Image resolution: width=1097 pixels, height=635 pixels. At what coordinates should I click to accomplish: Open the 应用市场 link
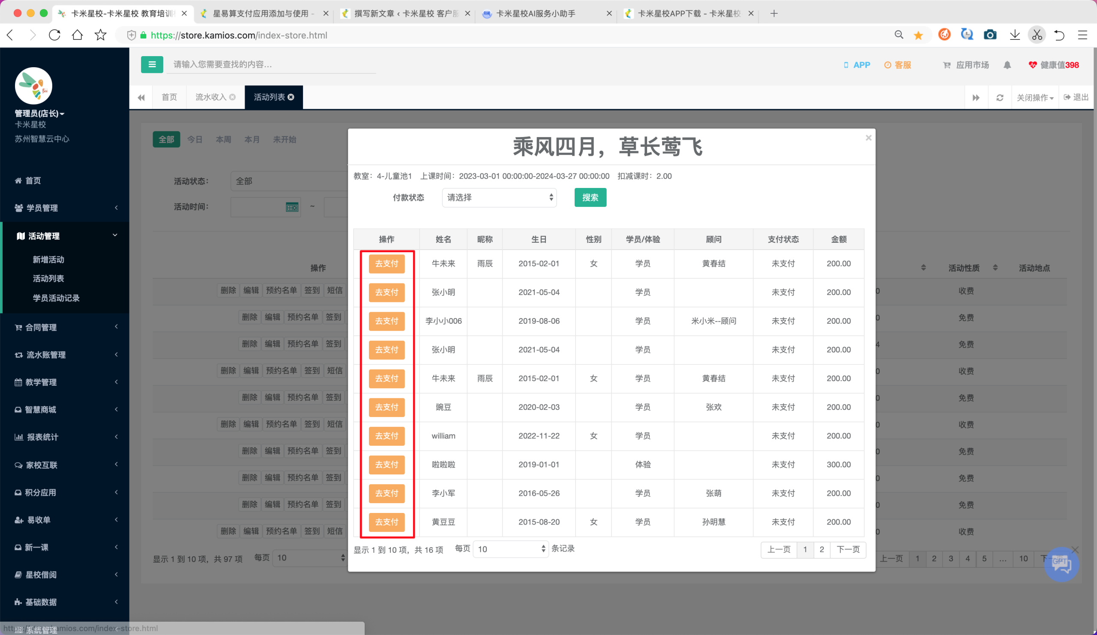(966, 65)
